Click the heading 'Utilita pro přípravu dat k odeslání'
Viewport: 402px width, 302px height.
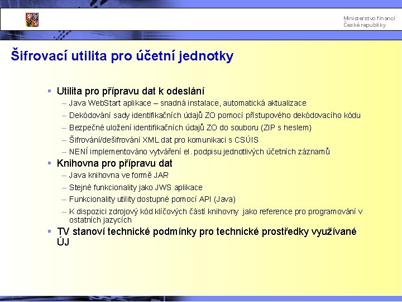[131, 91]
